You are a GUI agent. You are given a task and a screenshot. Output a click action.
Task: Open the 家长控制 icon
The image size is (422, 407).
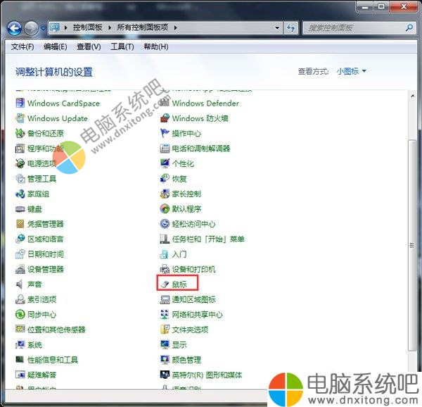click(165, 194)
